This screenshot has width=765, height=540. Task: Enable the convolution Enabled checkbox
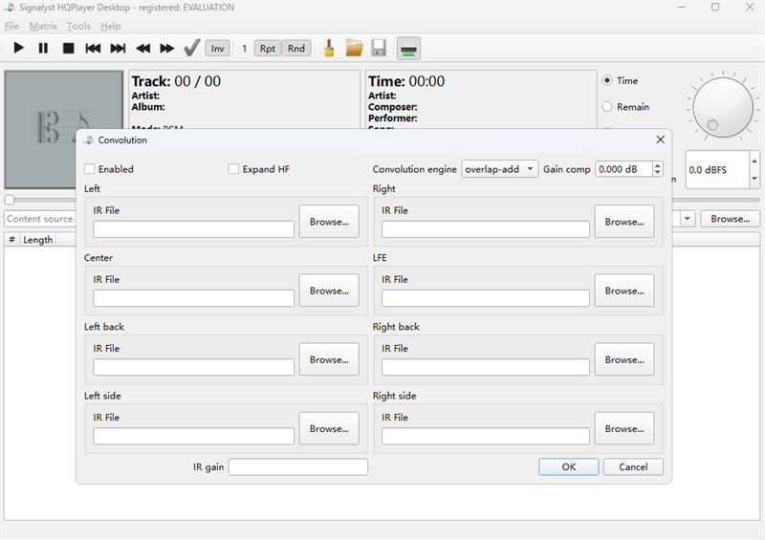click(91, 169)
